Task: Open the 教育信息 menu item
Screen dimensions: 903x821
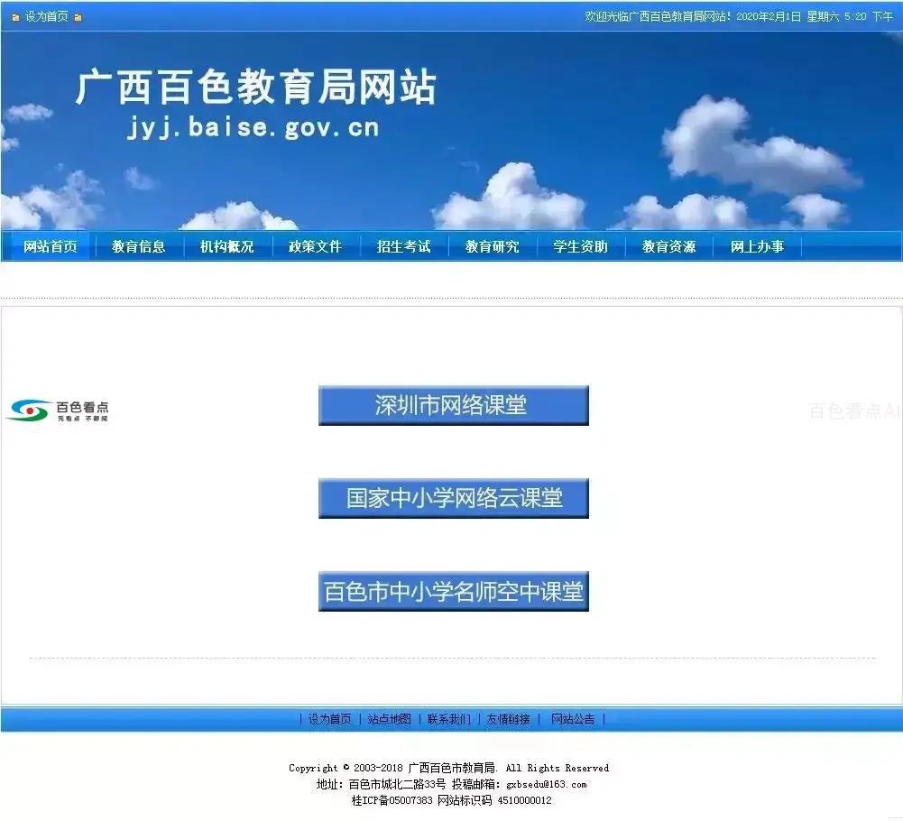Action: pos(138,246)
